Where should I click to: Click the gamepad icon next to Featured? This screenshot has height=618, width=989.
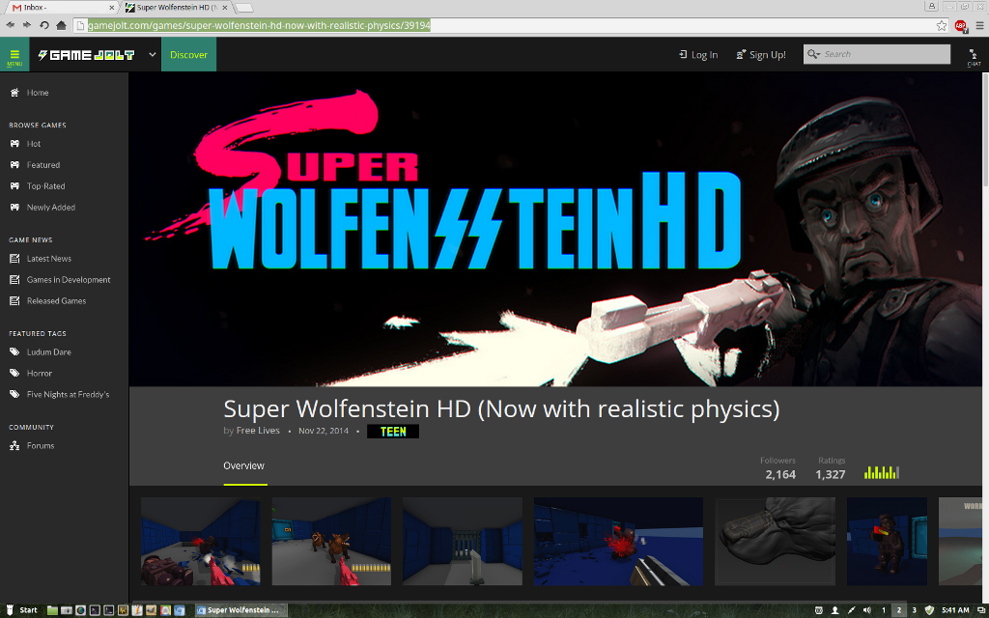pos(14,165)
